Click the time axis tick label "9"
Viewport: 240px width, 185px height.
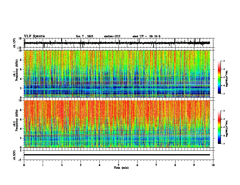[x=194, y=165]
